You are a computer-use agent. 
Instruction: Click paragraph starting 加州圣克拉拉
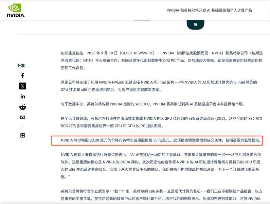point(162,61)
